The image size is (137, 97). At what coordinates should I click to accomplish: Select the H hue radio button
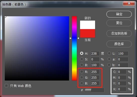pos(82,53)
